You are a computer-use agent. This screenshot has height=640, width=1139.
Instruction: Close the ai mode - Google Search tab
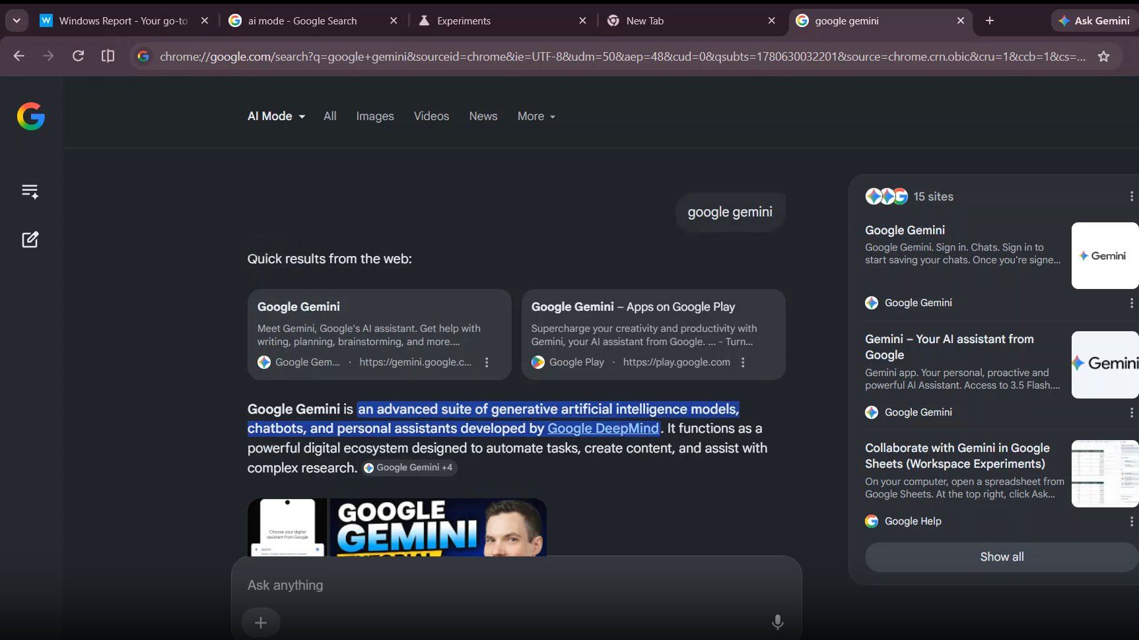(394, 20)
